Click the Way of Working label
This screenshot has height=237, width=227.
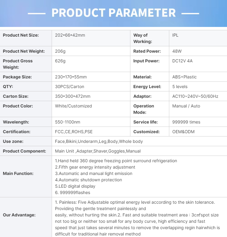tap(140, 38)
